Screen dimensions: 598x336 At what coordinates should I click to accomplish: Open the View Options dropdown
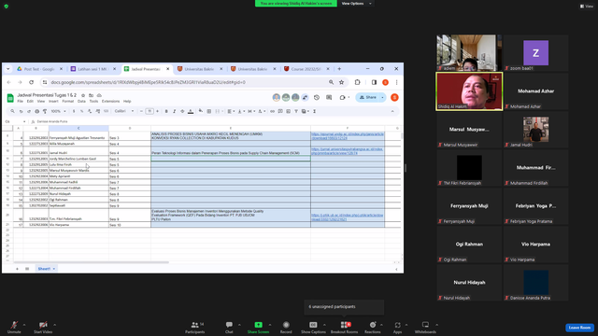pos(356,4)
